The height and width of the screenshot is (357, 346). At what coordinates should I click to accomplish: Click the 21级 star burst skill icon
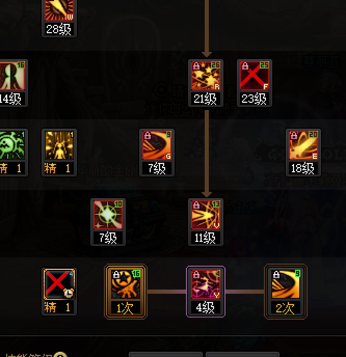pos(206,76)
